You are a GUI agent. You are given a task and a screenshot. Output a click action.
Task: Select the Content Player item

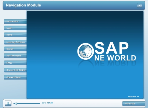click(15, 77)
